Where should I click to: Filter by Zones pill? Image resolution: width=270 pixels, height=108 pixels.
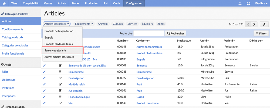pos(161,24)
